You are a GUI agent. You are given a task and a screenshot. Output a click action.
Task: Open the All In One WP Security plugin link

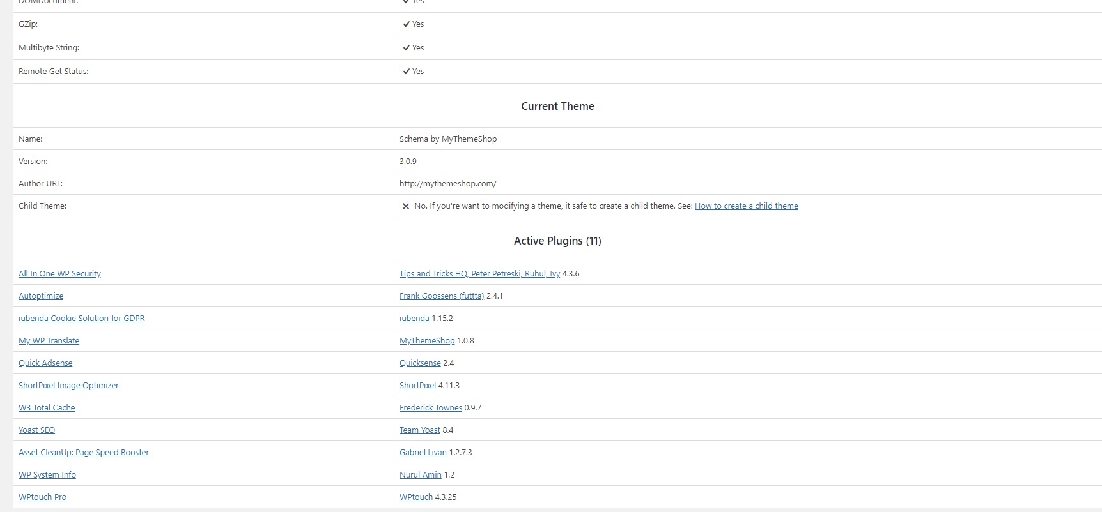click(x=59, y=274)
